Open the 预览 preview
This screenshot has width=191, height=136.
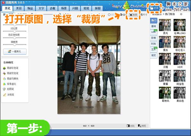[x=142, y=126]
